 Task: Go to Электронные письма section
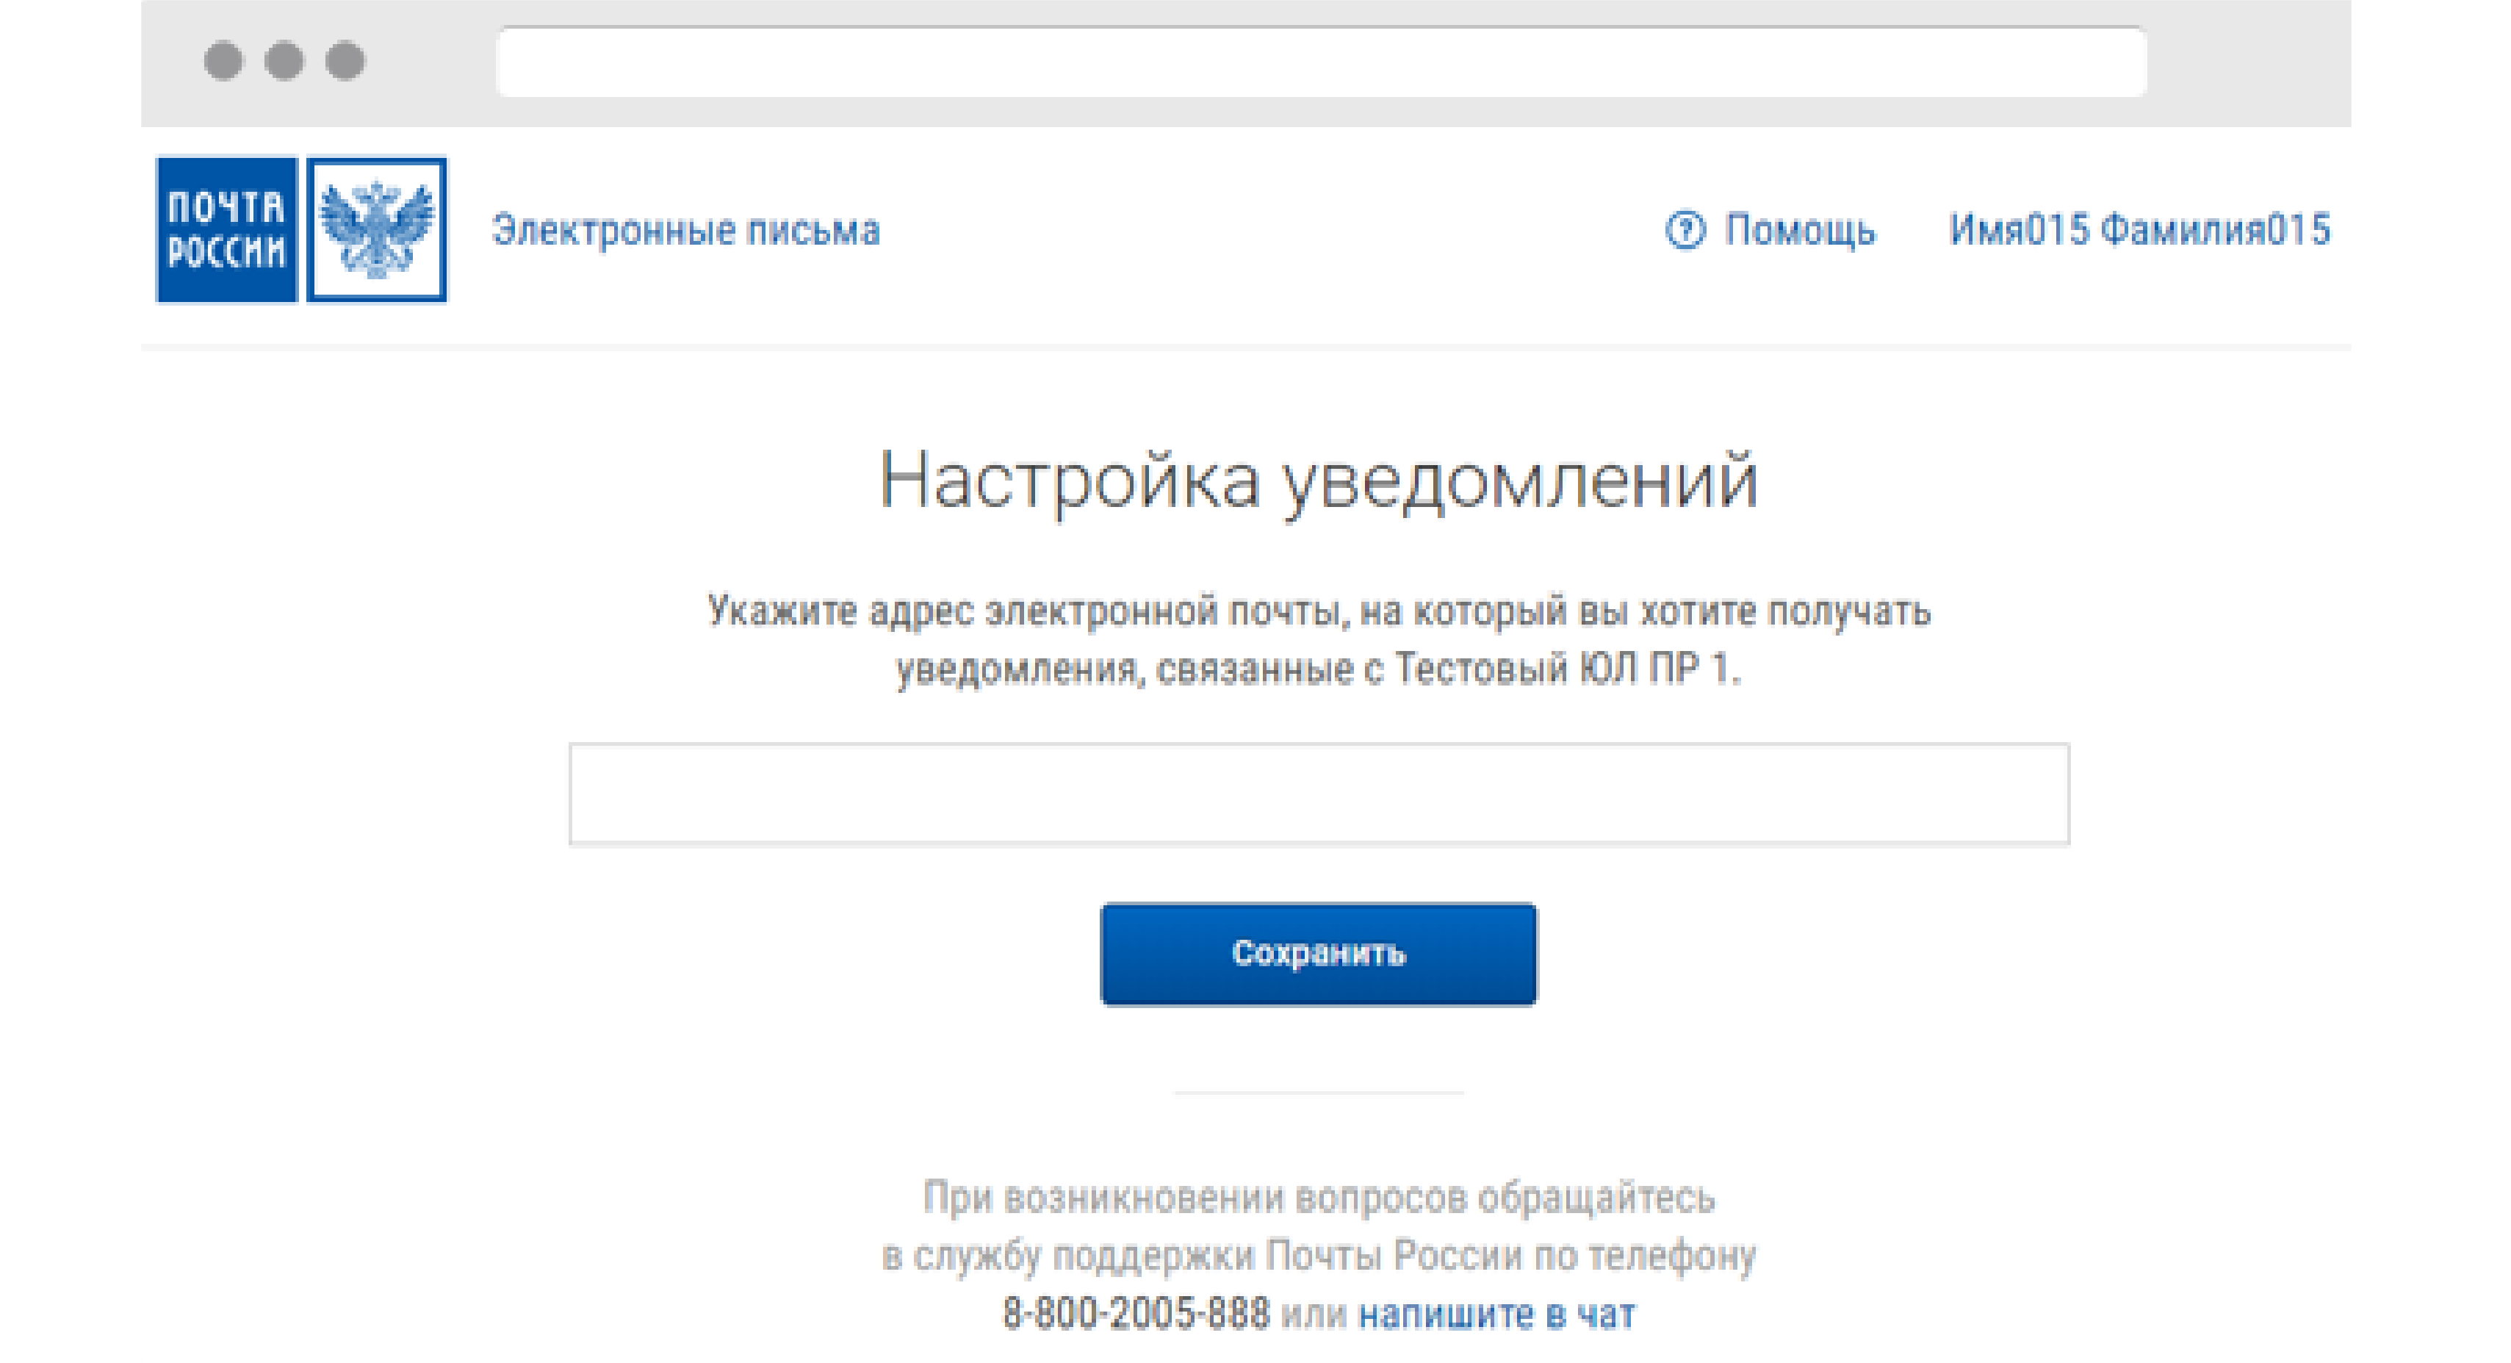[x=685, y=231]
